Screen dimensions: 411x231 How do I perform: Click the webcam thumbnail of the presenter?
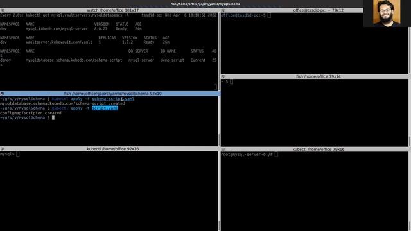tap(387, 13)
